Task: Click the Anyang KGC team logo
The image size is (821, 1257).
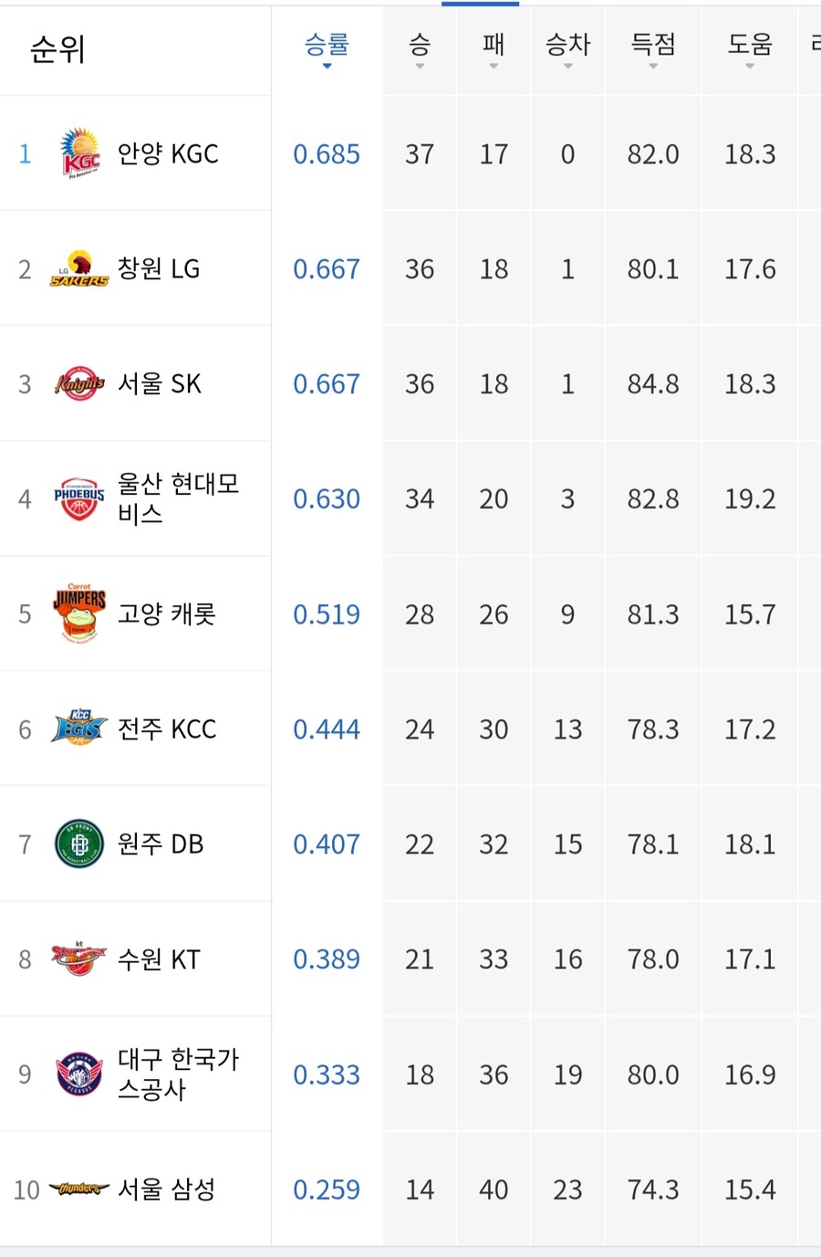Action: 78,153
